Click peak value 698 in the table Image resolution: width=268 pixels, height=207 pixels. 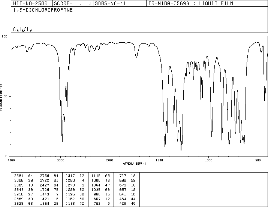coord(123,180)
